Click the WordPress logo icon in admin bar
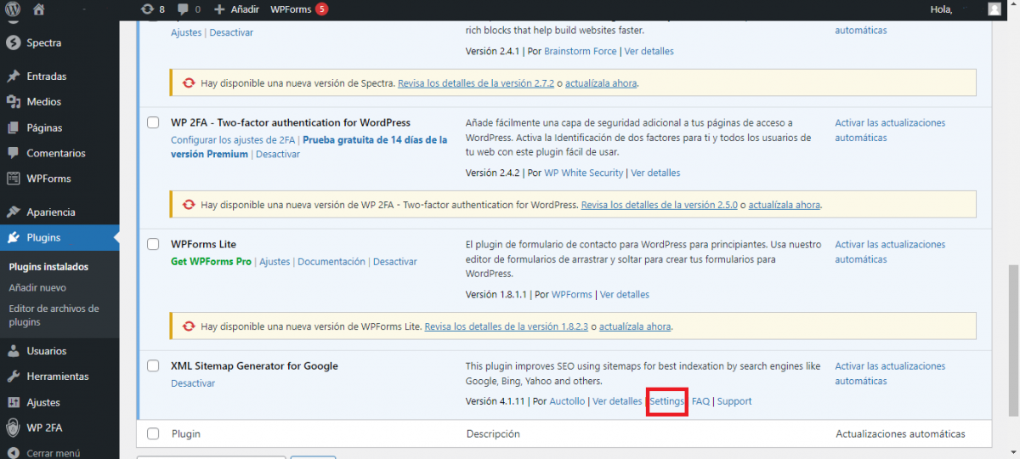 [12, 9]
